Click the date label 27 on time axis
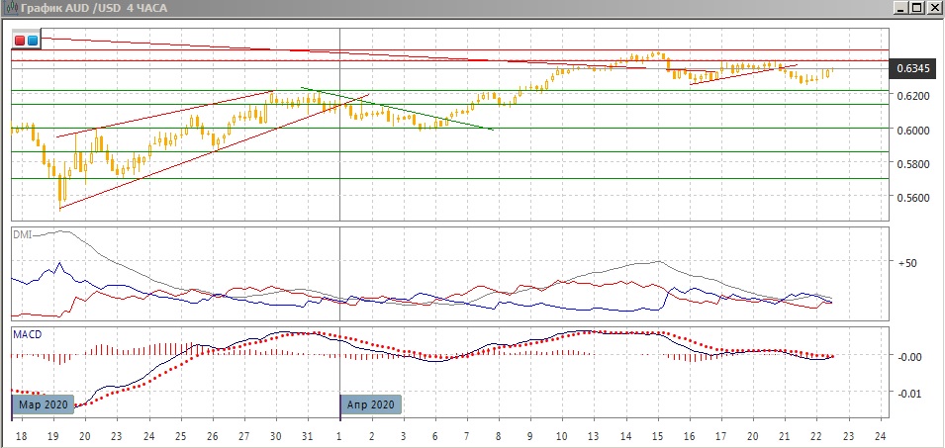The height and width of the screenshot is (448, 945). (243, 436)
